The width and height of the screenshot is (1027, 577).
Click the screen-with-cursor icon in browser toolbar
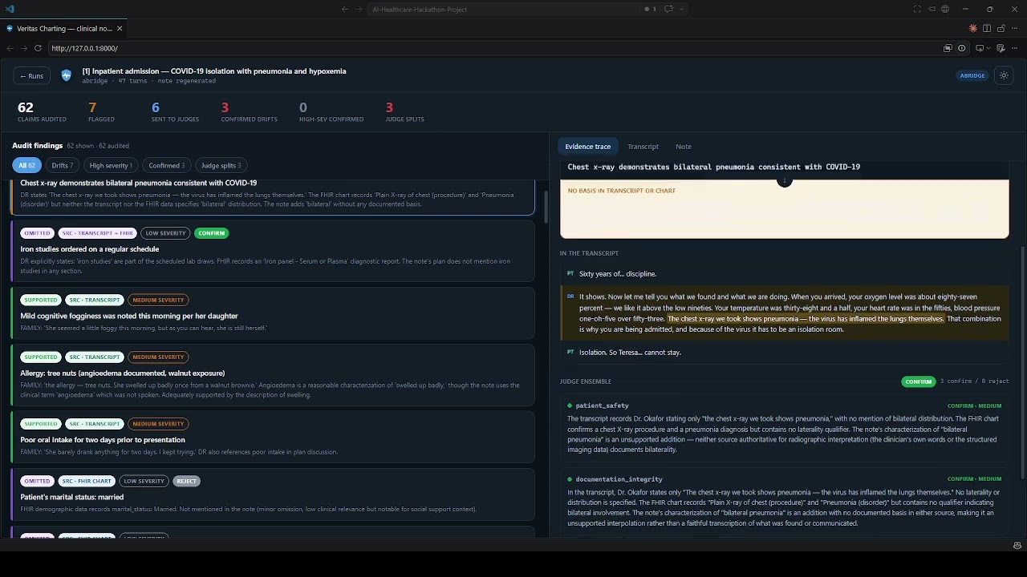pyautogui.click(x=979, y=48)
